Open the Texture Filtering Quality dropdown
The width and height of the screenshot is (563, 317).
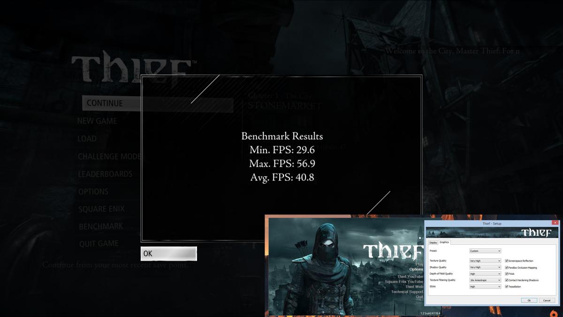pyautogui.click(x=485, y=280)
